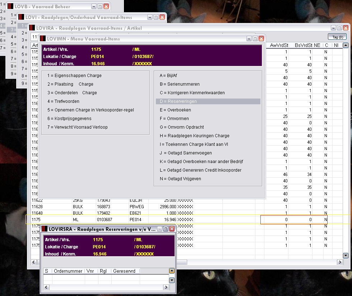Screen dimensions: 352x296
Task: Sort by BsVrdSt column header
Action: pyautogui.click(x=304, y=46)
